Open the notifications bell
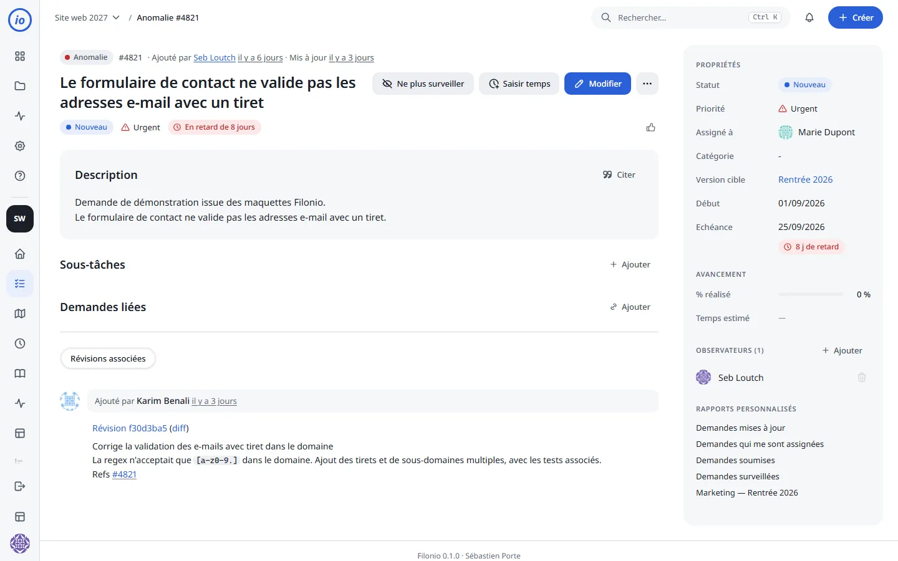The height and width of the screenshot is (561, 898). (x=809, y=17)
